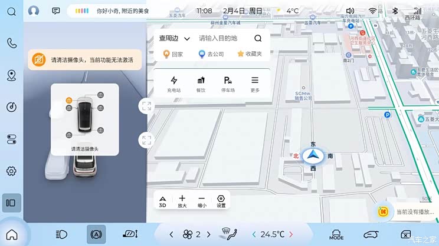The height and width of the screenshot is (246, 439).
Task: Increase fan speed with right arrow
Action: tap(214, 234)
